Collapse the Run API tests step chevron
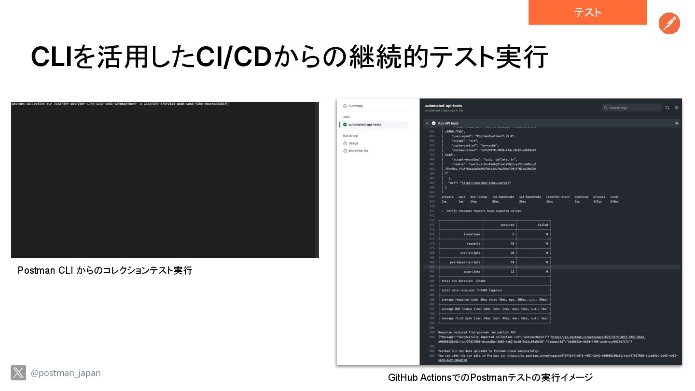Image resolution: width=695 pixels, height=391 pixels. pos(427,124)
